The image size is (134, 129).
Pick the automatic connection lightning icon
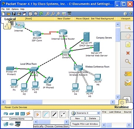(x=38, y=114)
